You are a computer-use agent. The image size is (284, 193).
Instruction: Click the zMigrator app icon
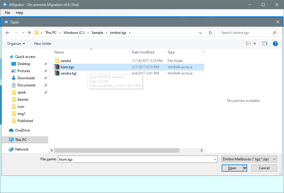coord(5,4)
